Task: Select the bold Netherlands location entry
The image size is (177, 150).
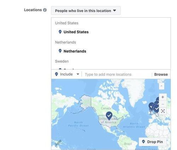Action: point(75,51)
